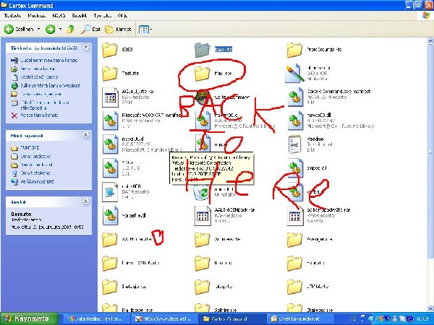Select the first folder in the top row
This screenshot has width=434, height=325.
[117, 50]
